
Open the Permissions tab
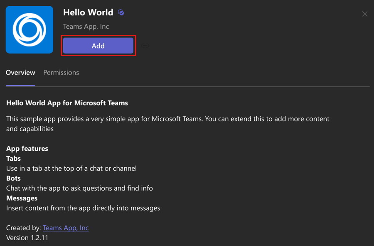coord(61,72)
